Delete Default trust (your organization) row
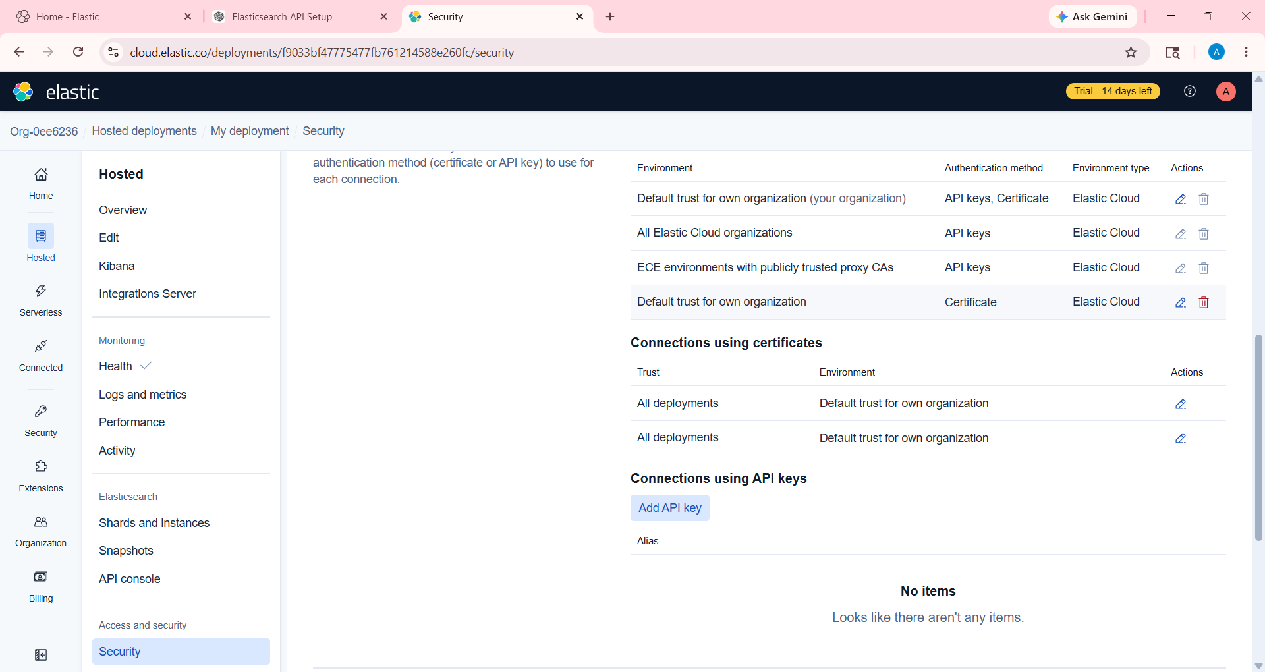This screenshot has height=672, width=1265. pos(1204,199)
